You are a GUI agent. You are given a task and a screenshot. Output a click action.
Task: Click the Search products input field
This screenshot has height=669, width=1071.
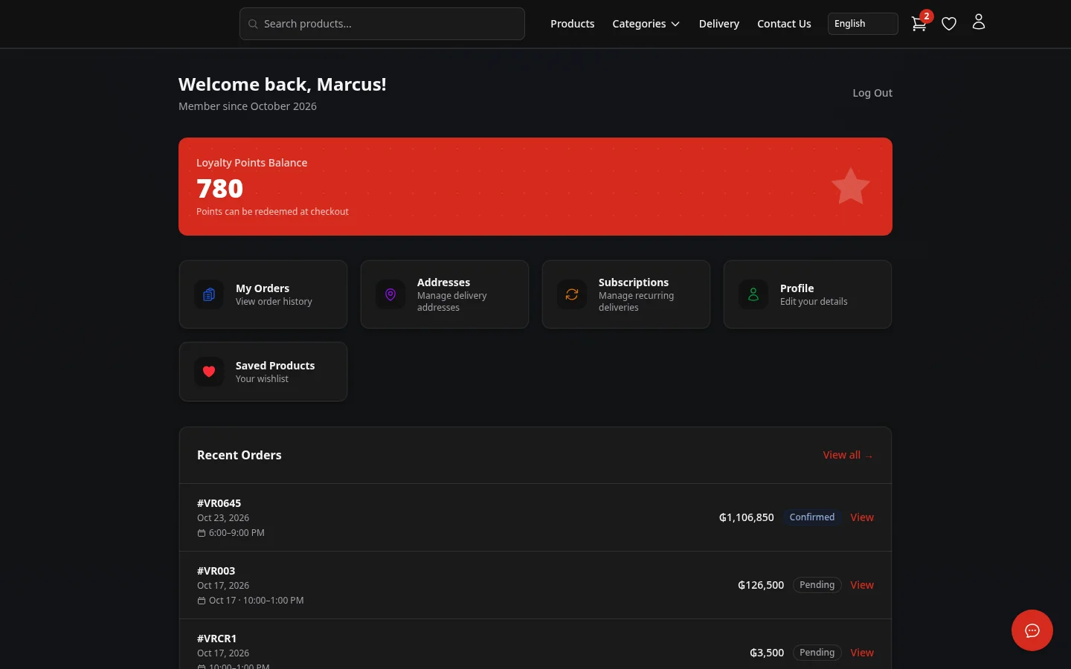382,24
